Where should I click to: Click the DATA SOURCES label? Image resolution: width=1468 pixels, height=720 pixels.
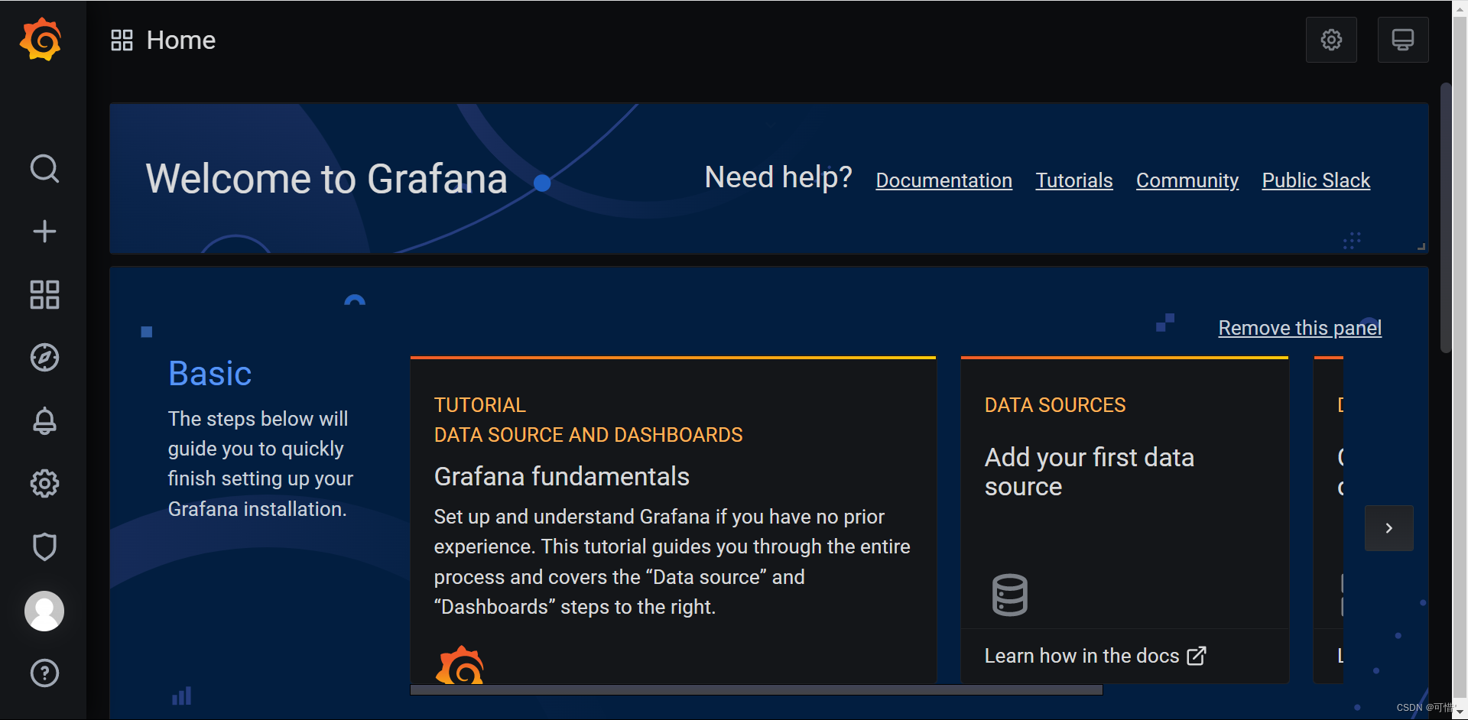click(x=1054, y=405)
